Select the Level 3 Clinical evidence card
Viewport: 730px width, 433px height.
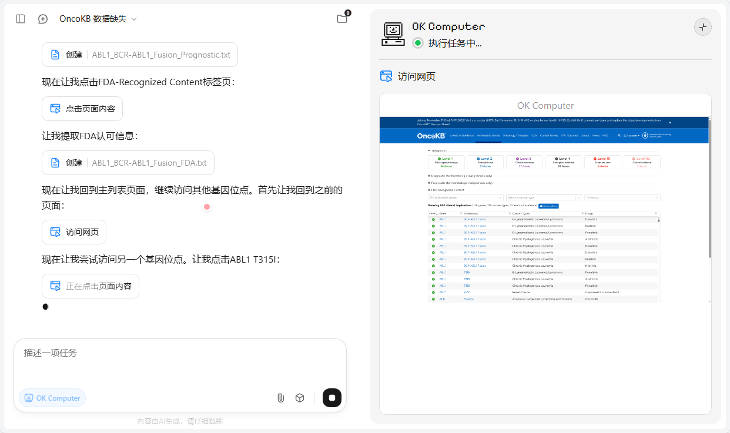click(524, 162)
